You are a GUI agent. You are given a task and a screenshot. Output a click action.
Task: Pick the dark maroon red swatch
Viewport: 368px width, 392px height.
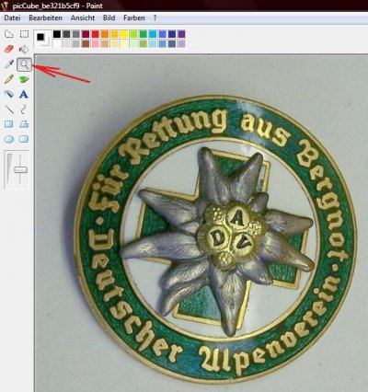click(86, 34)
